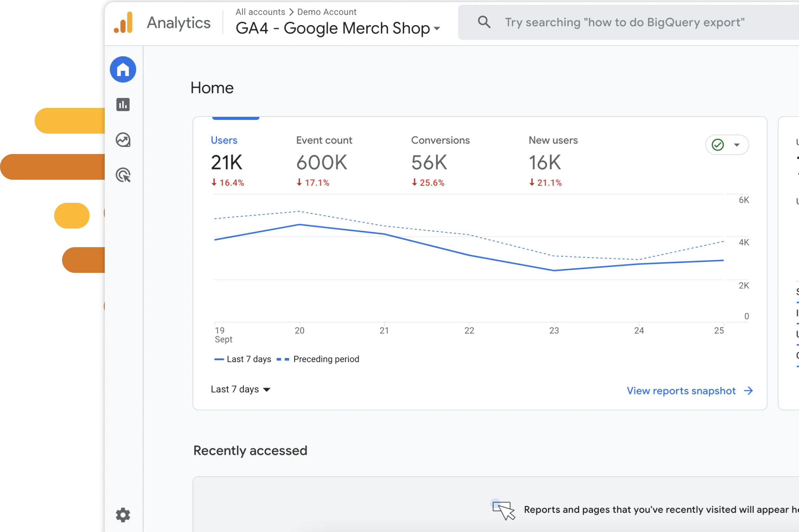This screenshot has height=532, width=799.
Task: Click the Preceding period legend entry
Action: (318, 359)
